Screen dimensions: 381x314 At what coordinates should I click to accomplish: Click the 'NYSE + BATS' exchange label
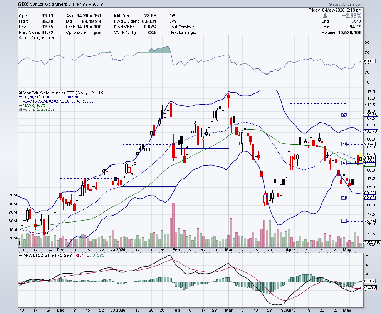coord(90,5)
